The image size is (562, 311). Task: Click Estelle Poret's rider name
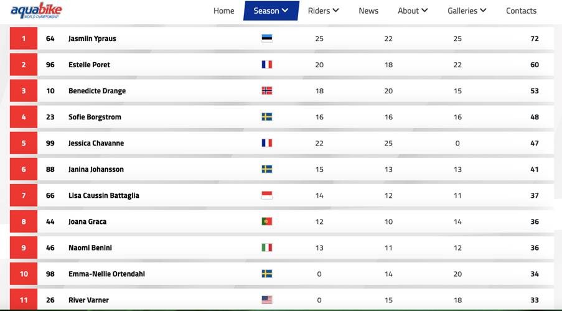point(89,65)
